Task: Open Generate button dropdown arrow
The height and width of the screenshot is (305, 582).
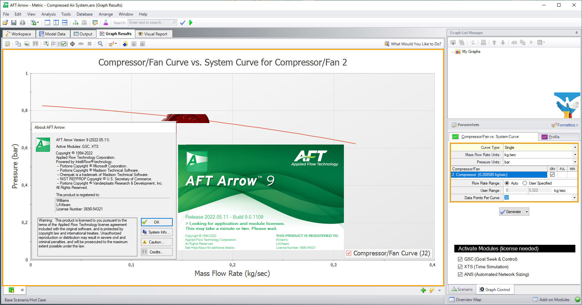Action: [x=526, y=212]
